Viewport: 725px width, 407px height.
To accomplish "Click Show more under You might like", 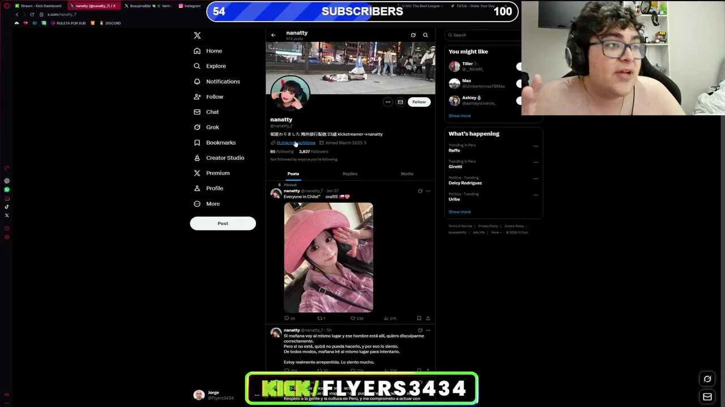I will pyautogui.click(x=459, y=116).
